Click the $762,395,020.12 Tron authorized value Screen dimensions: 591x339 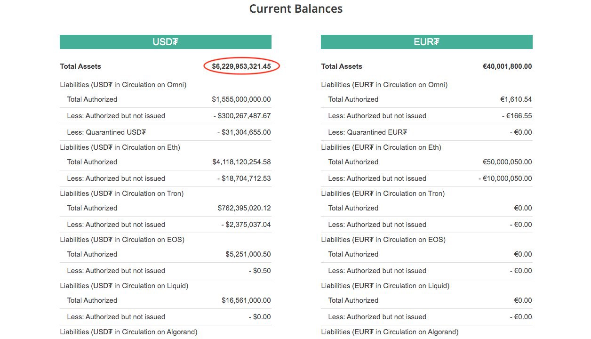point(244,208)
